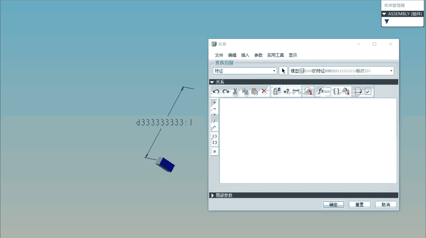This screenshot has height=238, width=426.
Task: Sort relations using the list arrow icon
Action: click(x=358, y=91)
